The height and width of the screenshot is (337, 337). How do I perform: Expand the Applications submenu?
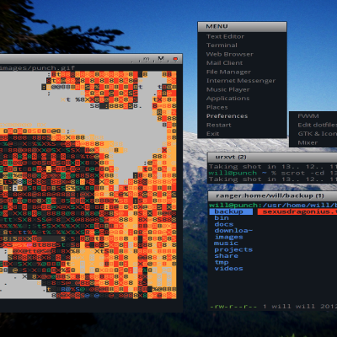pos(227,99)
